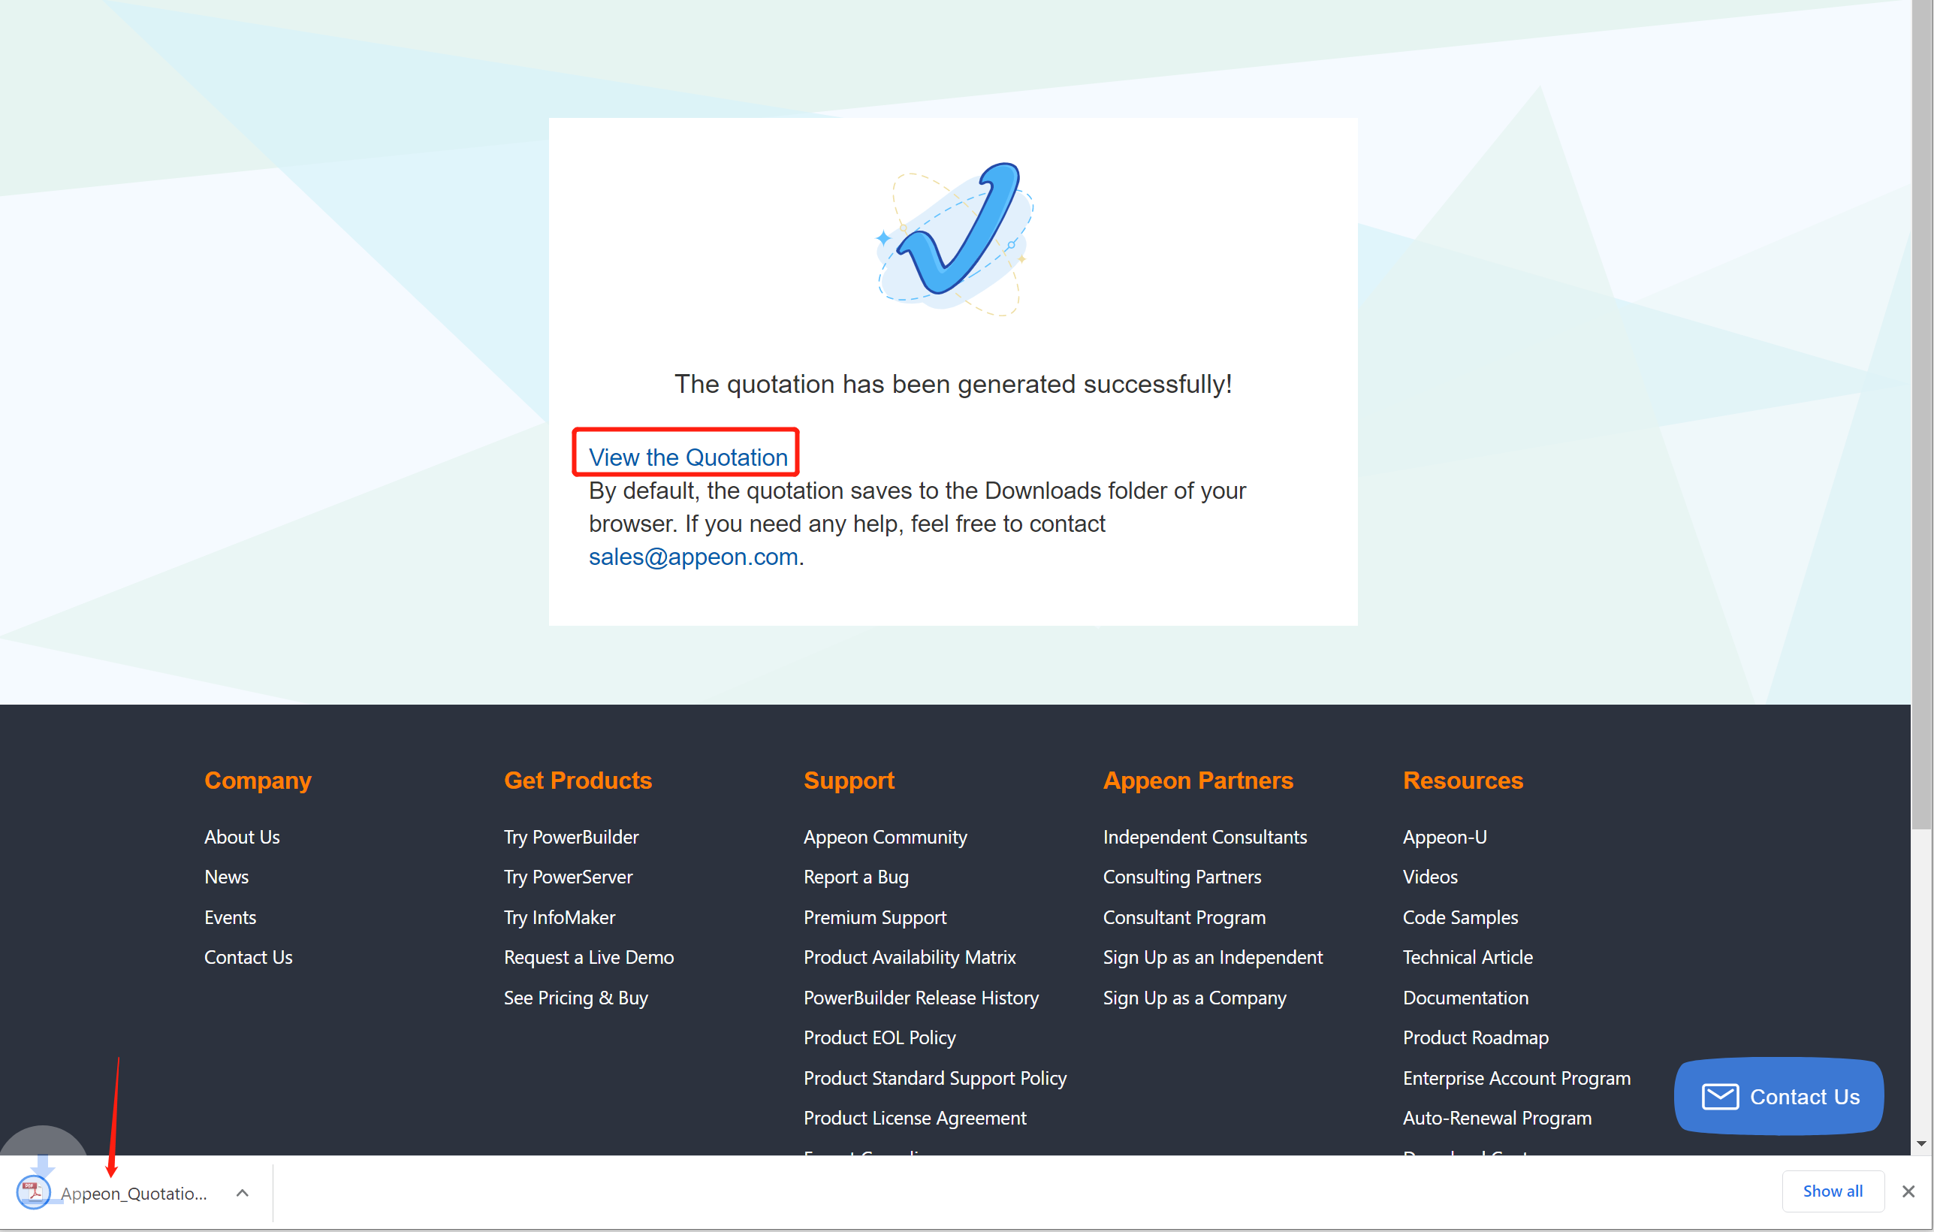
Task: Expand the Appeon_Quotation download options chevron
Action: tap(242, 1193)
